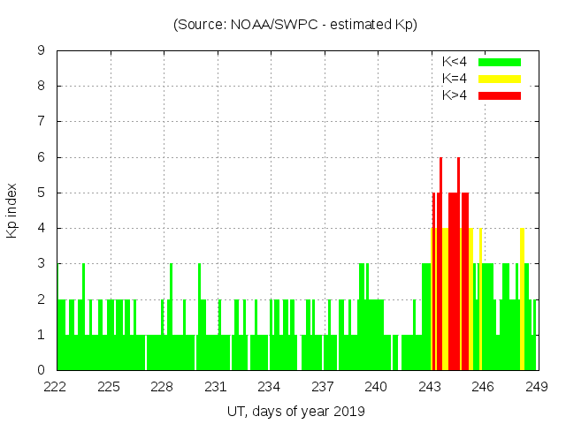Click the NOAA/SWPC source chart title
This screenshot has width=566, height=424.
coord(295,25)
